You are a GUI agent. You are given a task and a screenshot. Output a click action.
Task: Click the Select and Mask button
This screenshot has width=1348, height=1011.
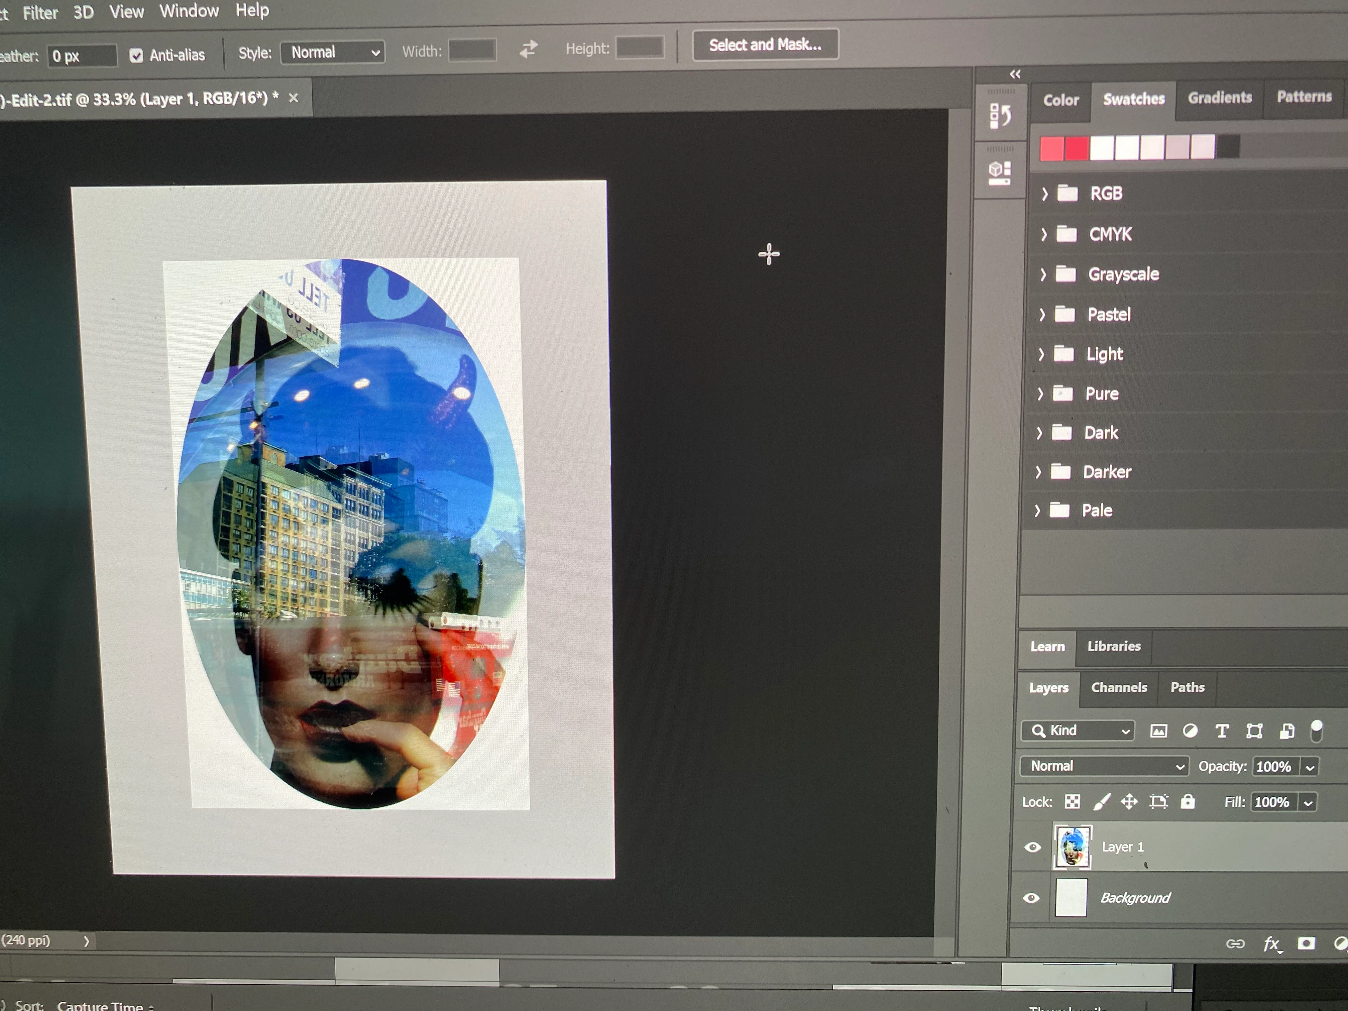tap(765, 44)
